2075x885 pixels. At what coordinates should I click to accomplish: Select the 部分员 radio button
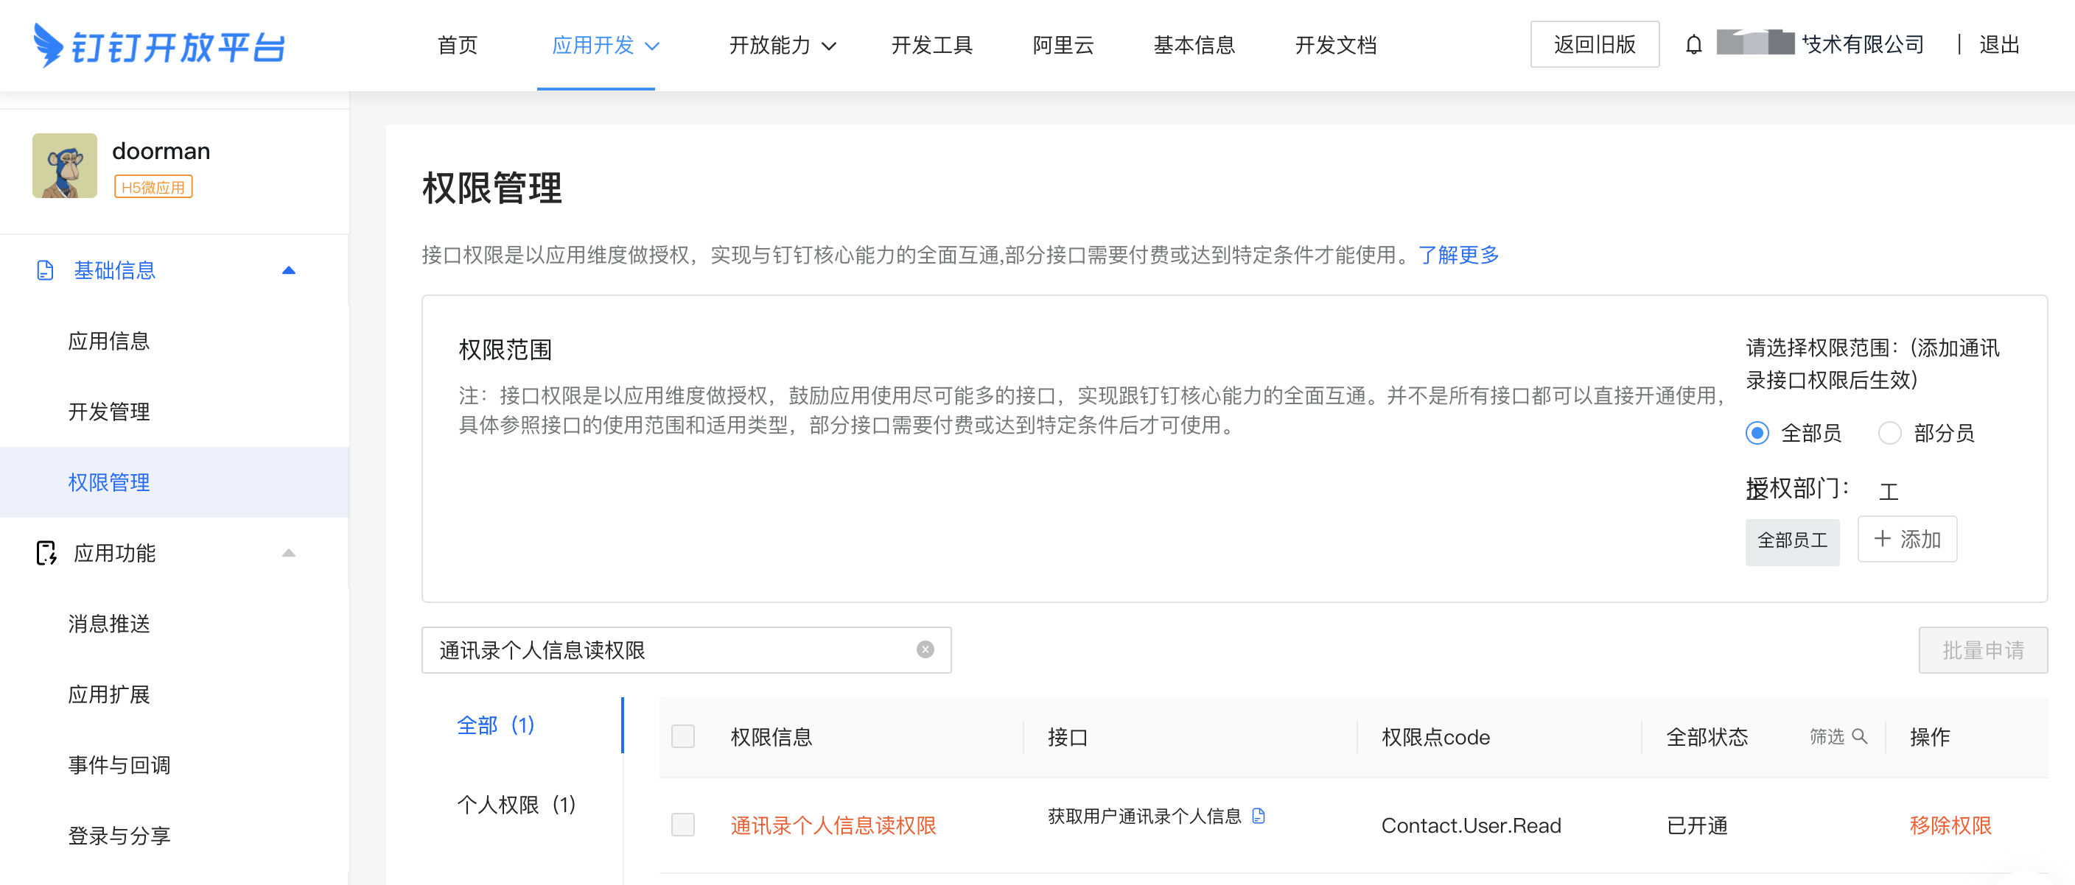pyautogui.click(x=1889, y=433)
